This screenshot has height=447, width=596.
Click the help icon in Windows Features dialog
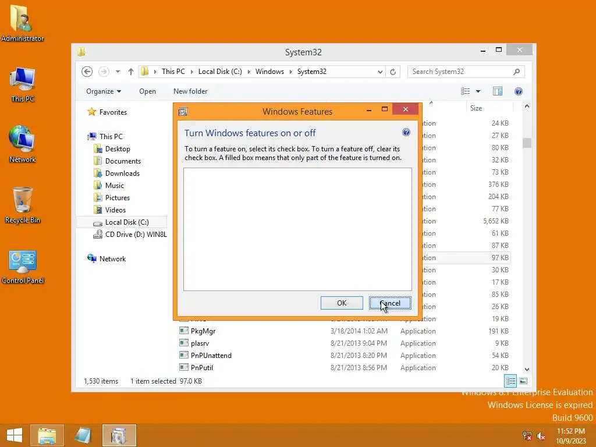[406, 132]
